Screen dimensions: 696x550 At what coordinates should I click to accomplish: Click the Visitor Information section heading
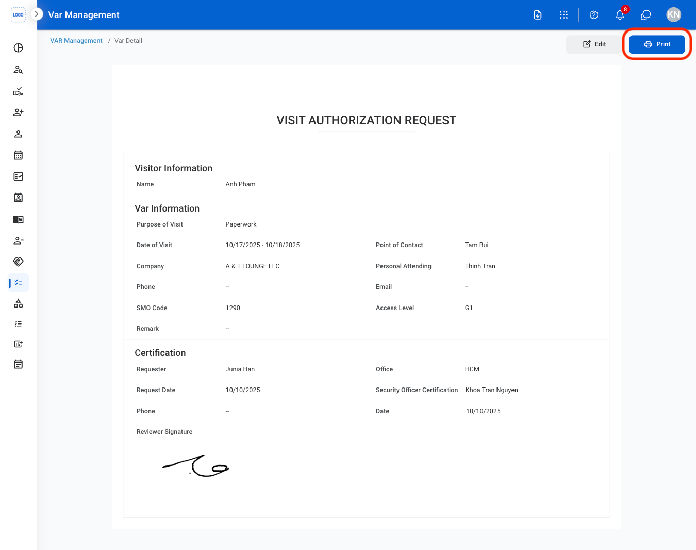point(174,168)
